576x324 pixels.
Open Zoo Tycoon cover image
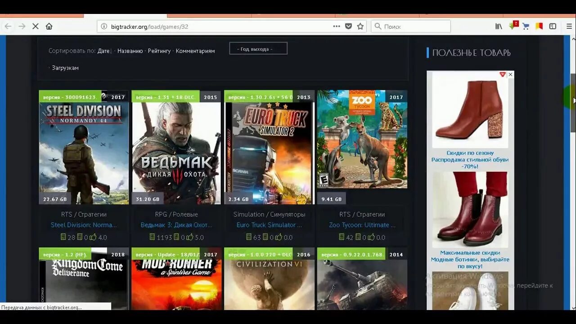[x=362, y=139]
